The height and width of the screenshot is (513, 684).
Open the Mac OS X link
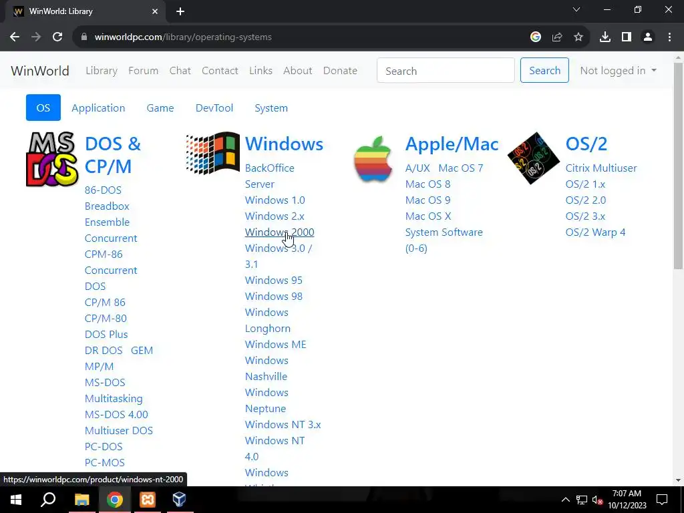(428, 216)
